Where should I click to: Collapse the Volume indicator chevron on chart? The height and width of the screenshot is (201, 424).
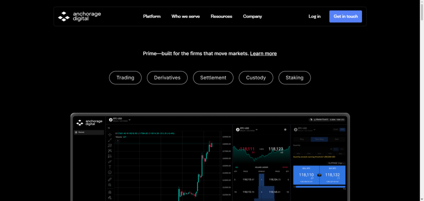(118, 141)
